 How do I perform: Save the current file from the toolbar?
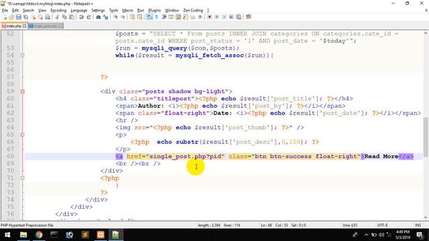pyautogui.click(x=19, y=17)
